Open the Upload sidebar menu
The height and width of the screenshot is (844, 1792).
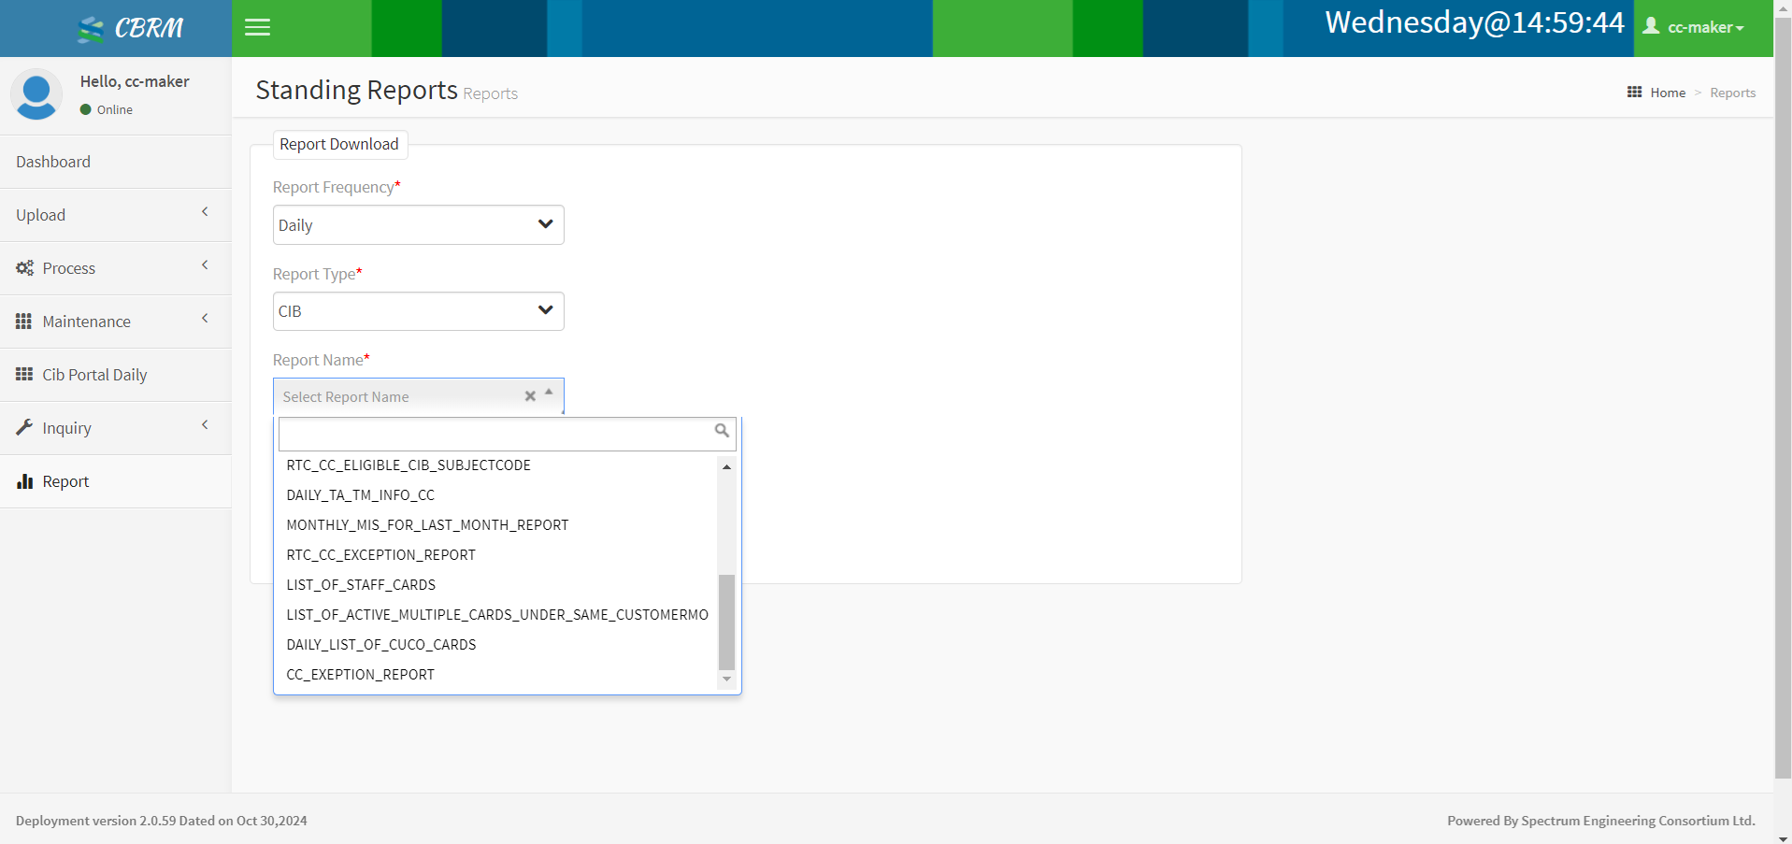pos(116,215)
